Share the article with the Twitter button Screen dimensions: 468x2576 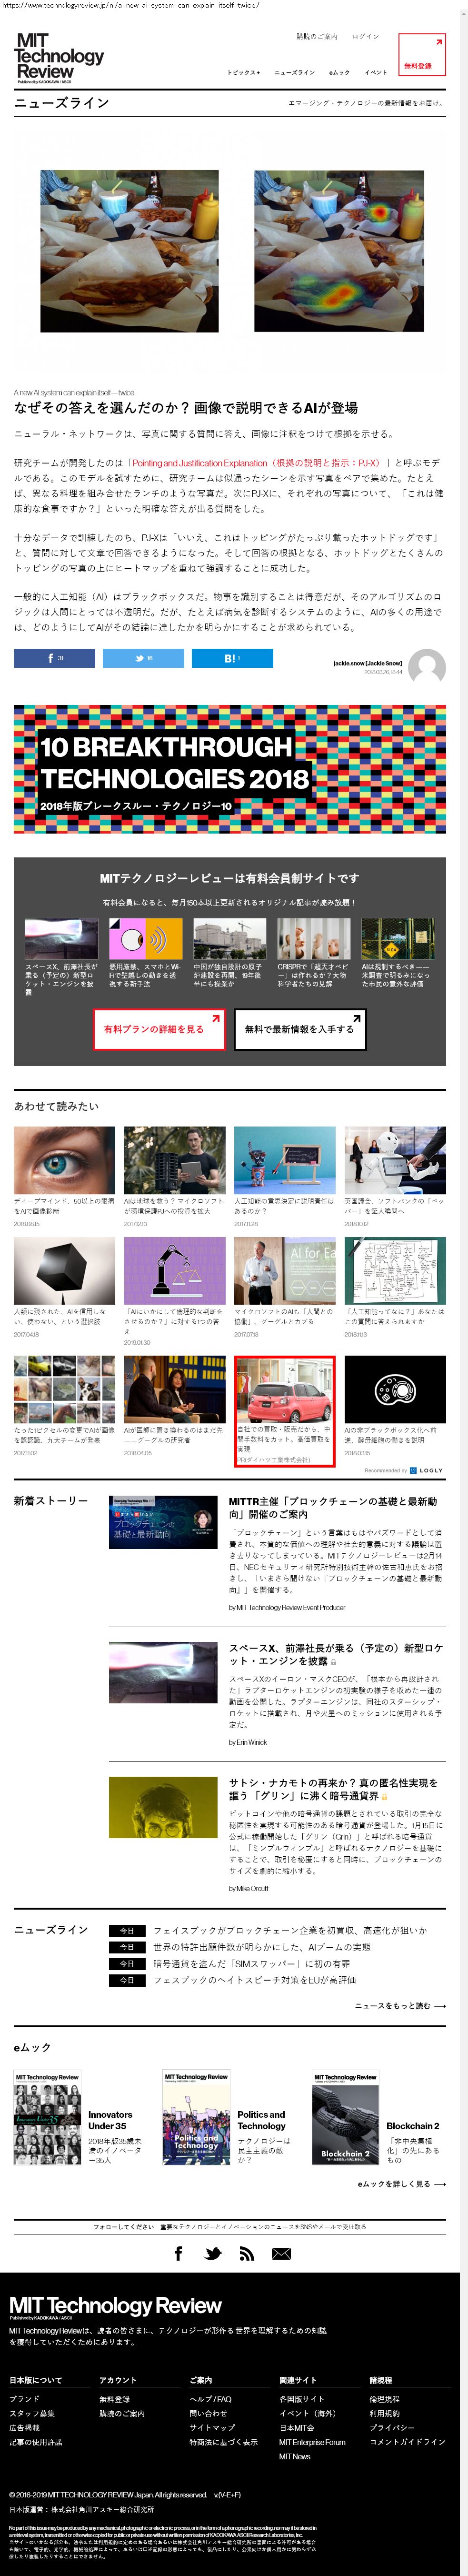click(x=143, y=658)
